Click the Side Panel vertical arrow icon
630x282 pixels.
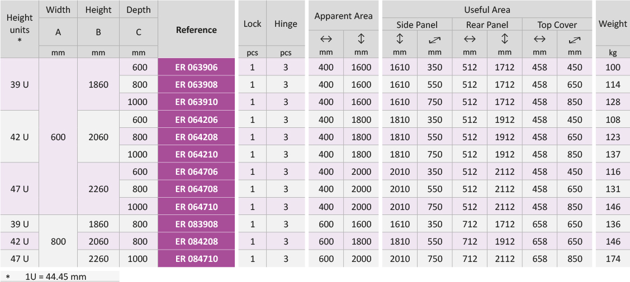[x=400, y=39]
